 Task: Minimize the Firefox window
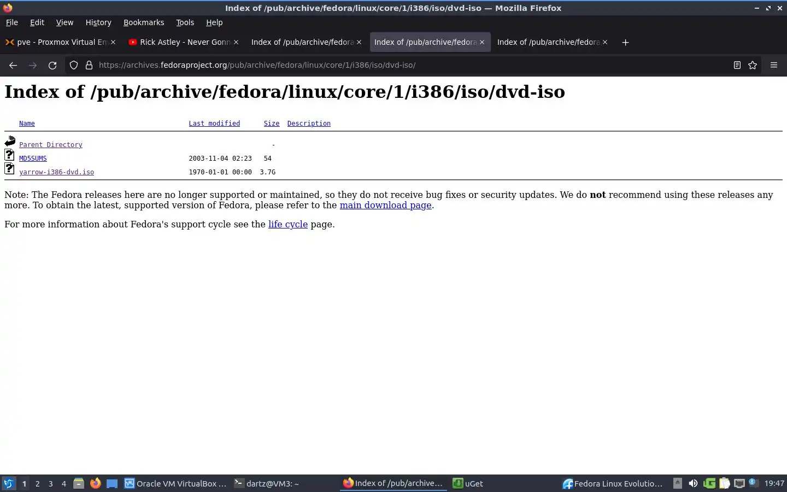(756, 8)
